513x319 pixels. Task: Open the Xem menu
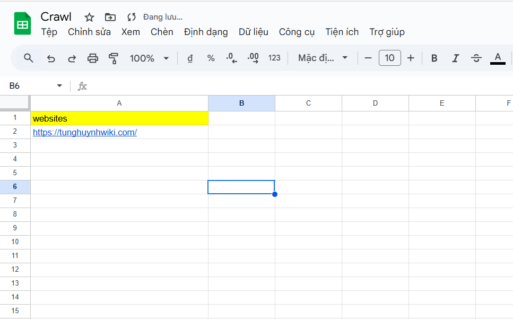(131, 32)
